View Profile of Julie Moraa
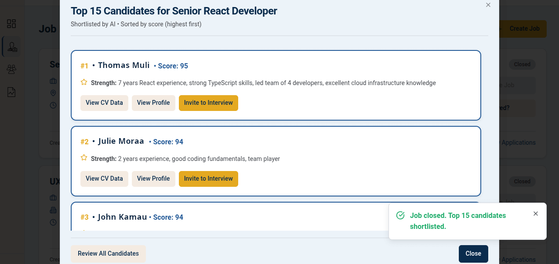This screenshot has width=559, height=264. coord(153,179)
